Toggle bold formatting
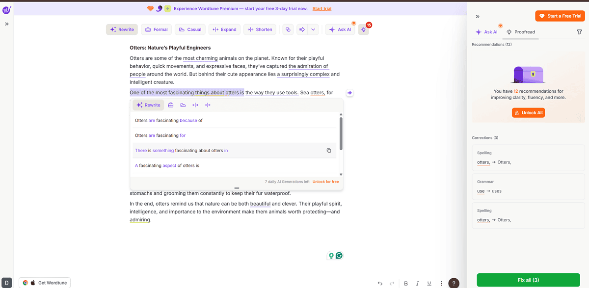The height and width of the screenshot is (288, 589). pyautogui.click(x=406, y=283)
